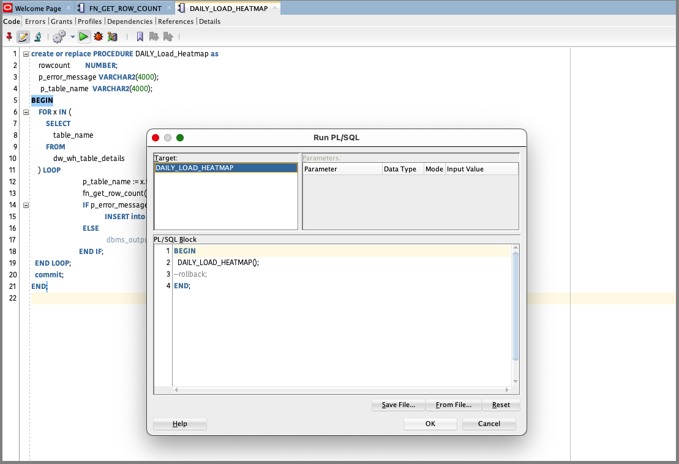Click the Compile gears icon

[59, 37]
